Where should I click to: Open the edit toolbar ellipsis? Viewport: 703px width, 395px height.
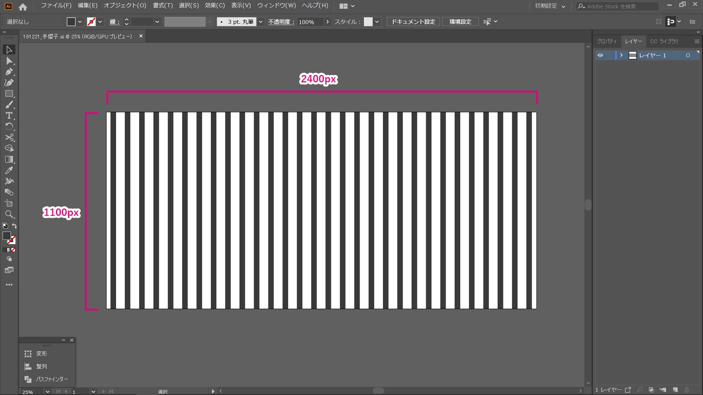coord(9,285)
